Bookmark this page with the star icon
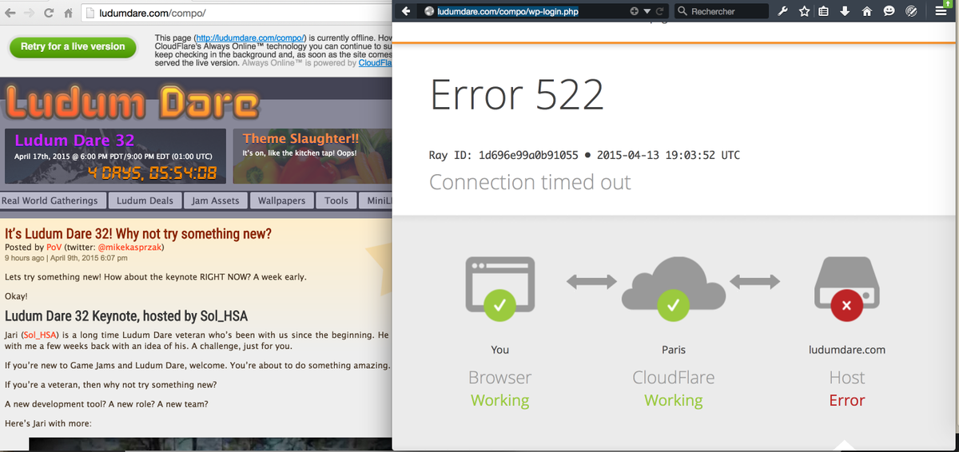The width and height of the screenshot is (959, 452). (805, 11)
